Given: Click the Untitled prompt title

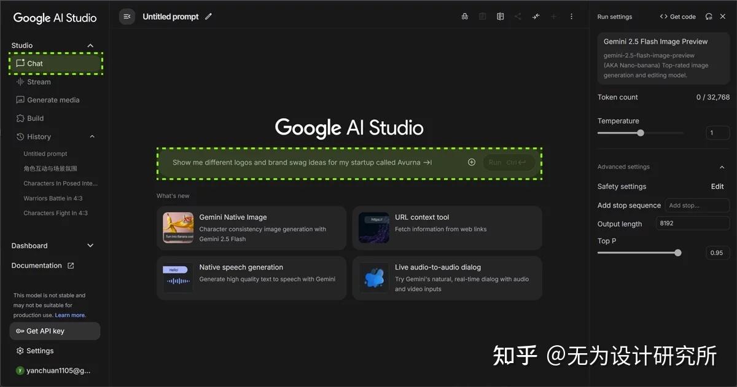Looking at the screenshot, I should (x=171, y=17).
